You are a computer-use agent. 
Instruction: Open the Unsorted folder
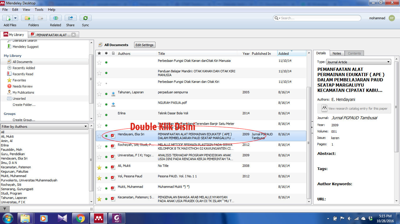19,99
